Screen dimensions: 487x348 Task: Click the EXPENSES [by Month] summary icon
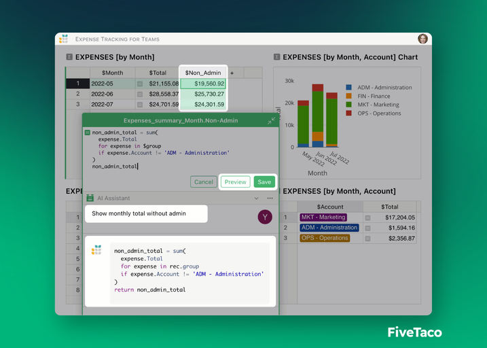tap(69, 57)
